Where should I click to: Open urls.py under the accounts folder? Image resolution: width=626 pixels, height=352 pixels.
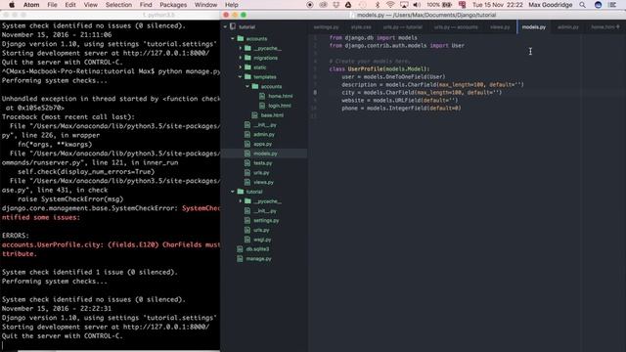[x=261, y=173]
